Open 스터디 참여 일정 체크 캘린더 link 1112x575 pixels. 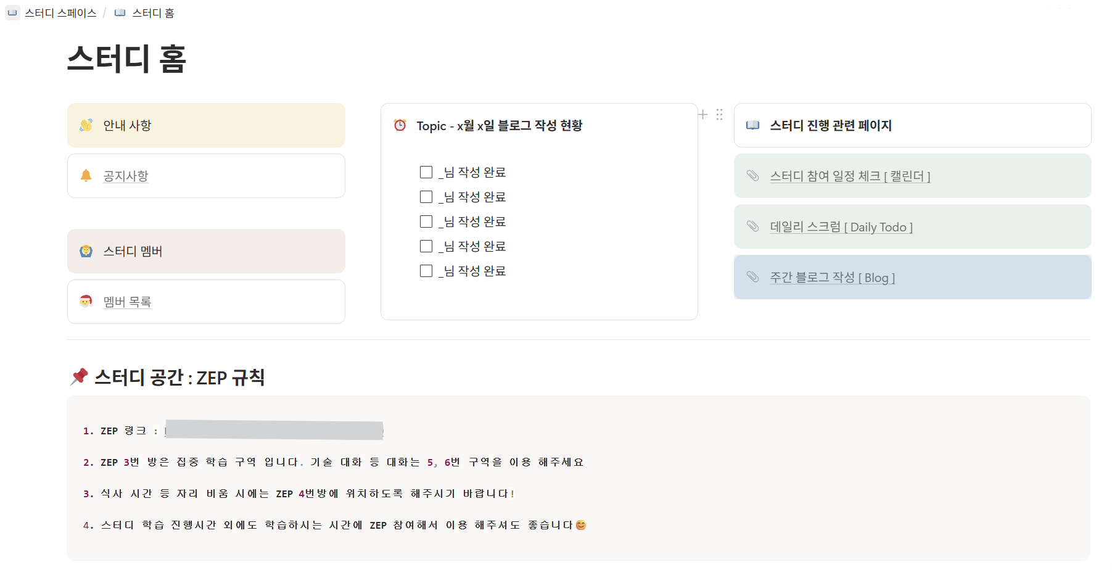pyautogui.click(x=849, y=176)
